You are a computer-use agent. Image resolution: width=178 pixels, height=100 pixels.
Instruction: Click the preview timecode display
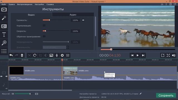(x=110, y=55)
